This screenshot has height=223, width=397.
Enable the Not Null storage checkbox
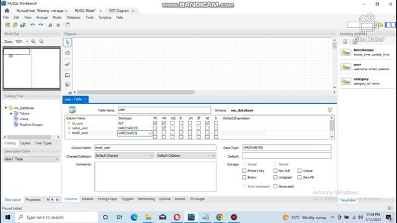275,171
